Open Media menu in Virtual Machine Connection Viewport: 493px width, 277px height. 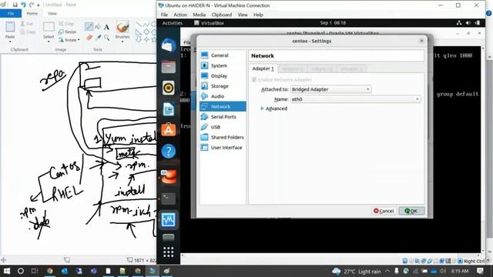(199, 15)
